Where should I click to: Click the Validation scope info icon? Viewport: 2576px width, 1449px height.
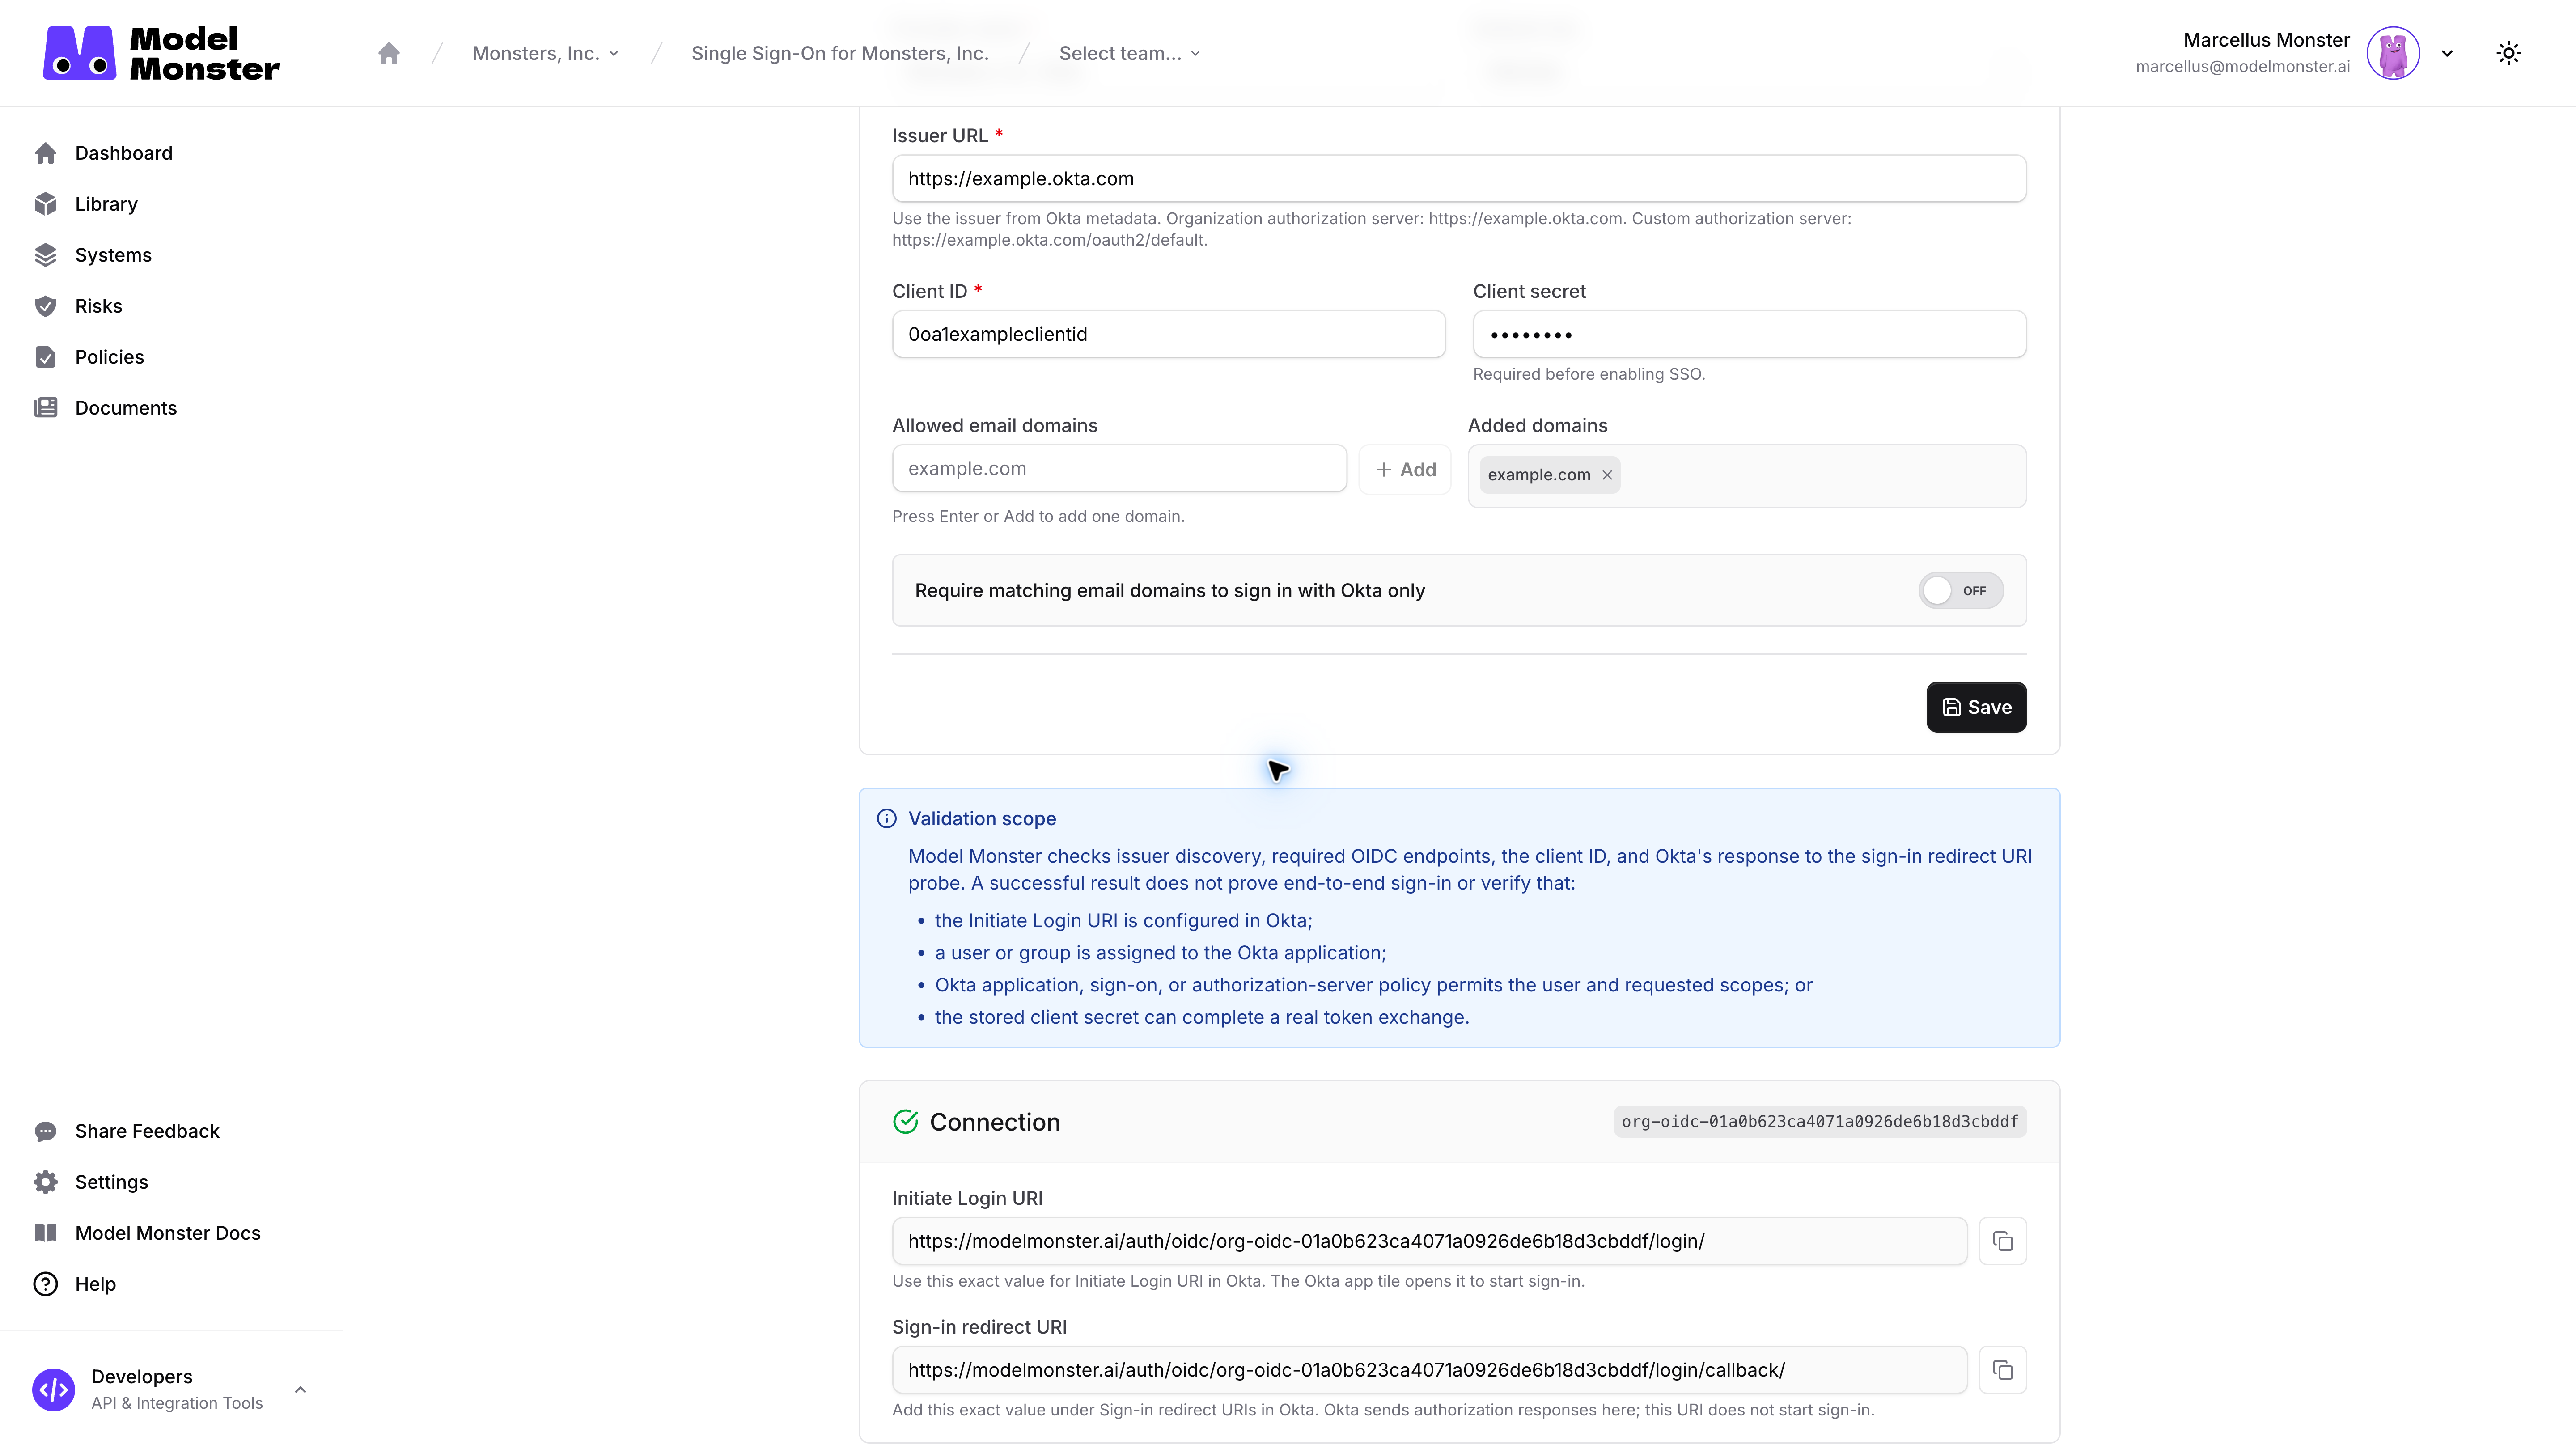886,818
